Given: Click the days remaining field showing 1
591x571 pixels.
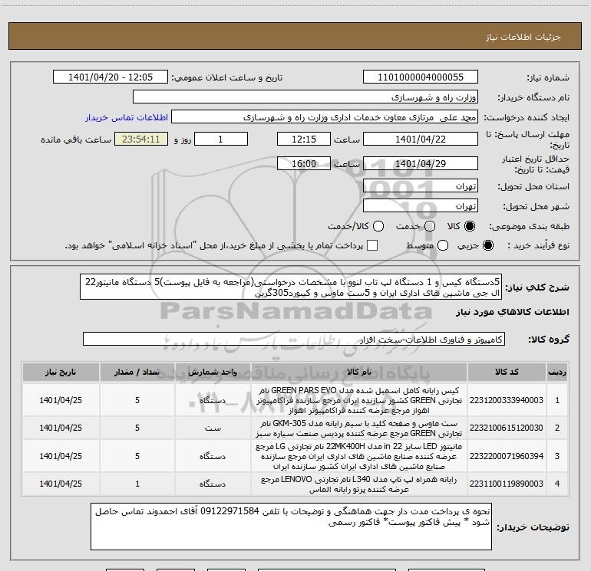Looking at the screenshot, I should (221, 139).
